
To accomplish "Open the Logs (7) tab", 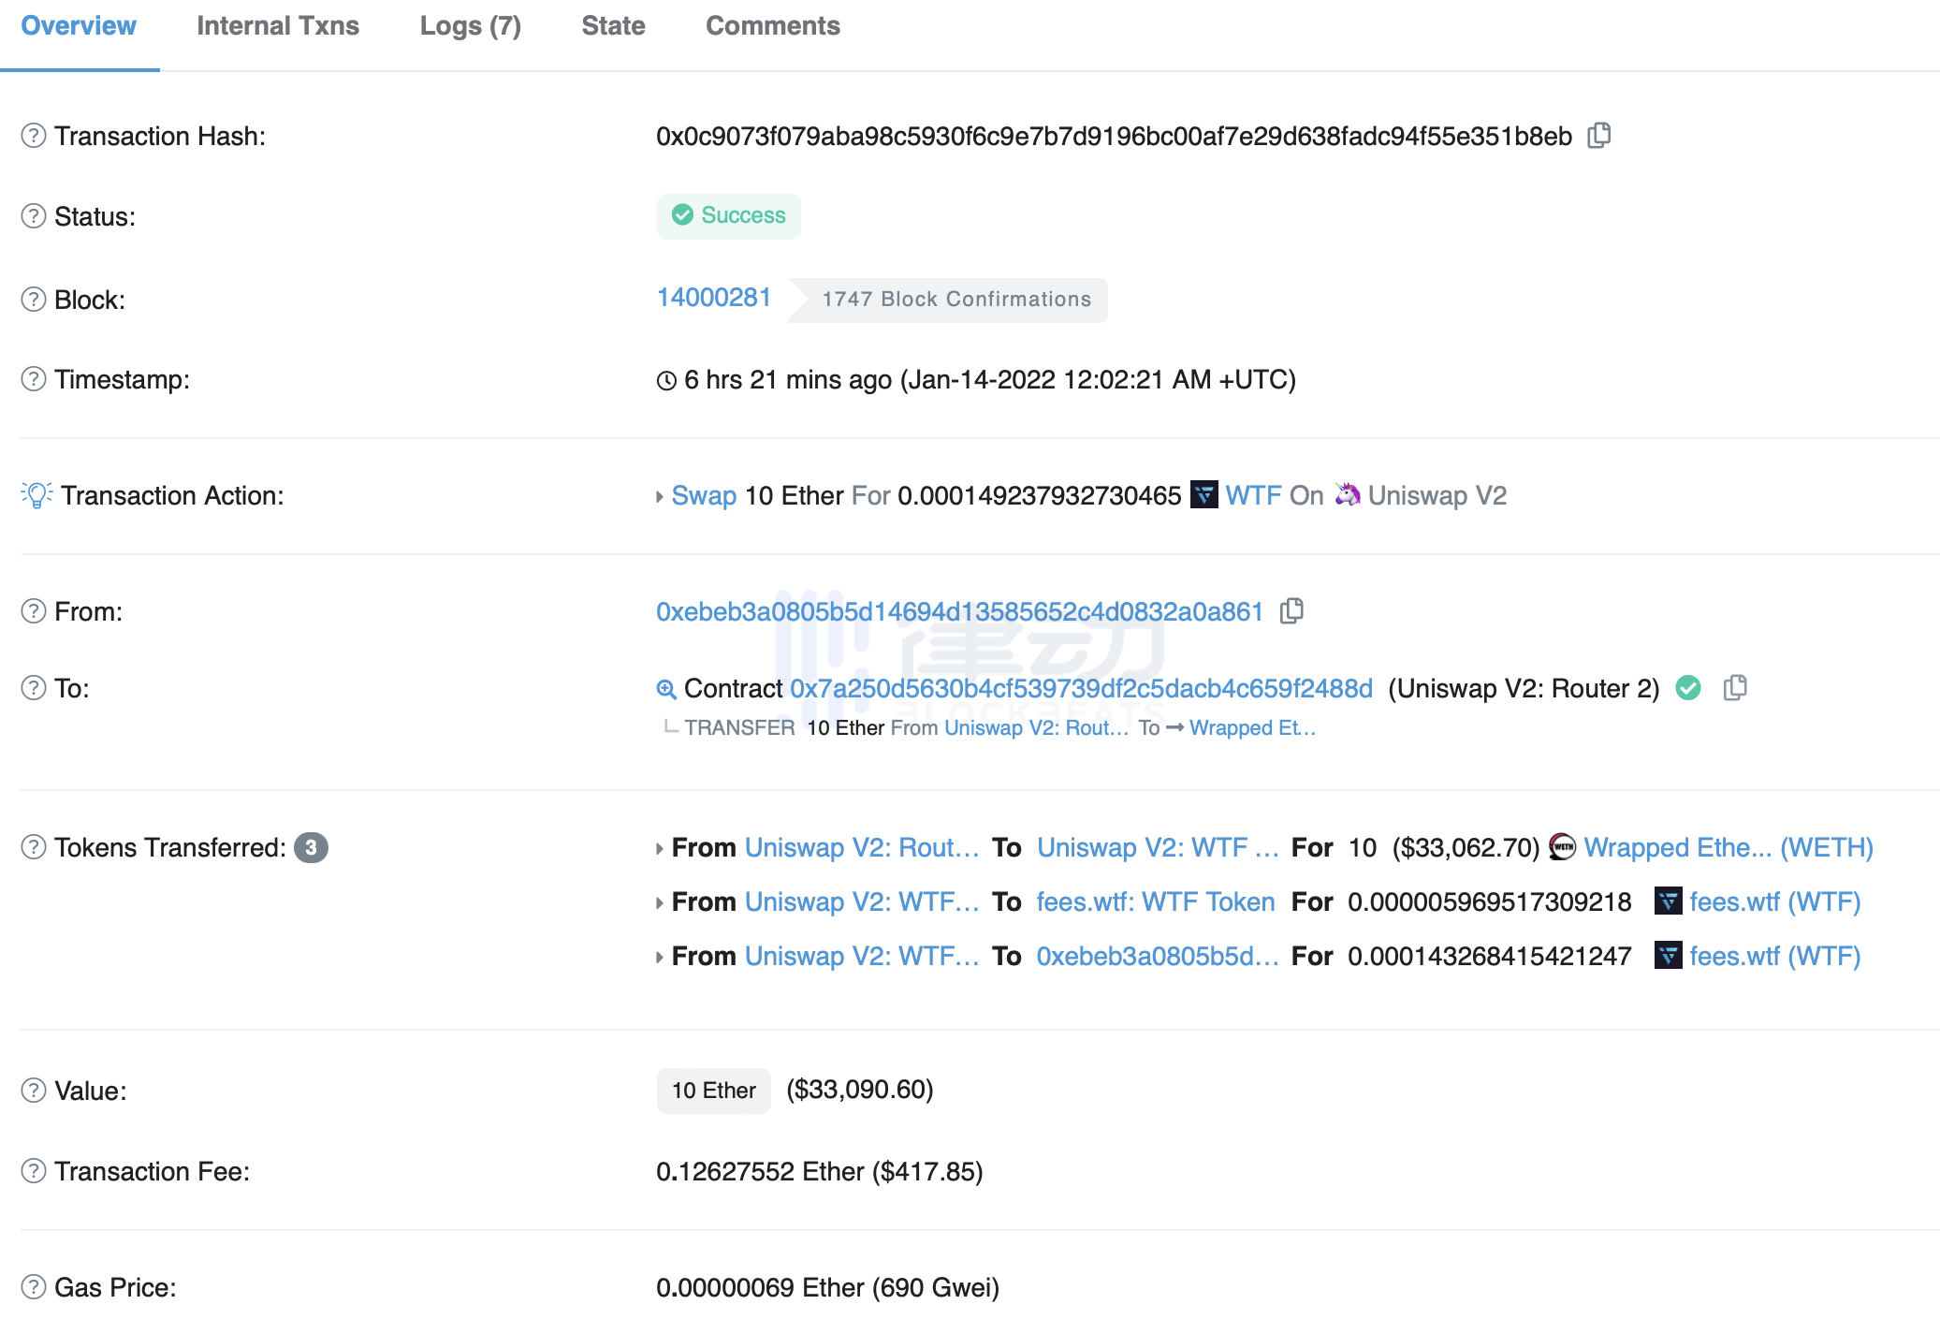I will tap(470, 26).
